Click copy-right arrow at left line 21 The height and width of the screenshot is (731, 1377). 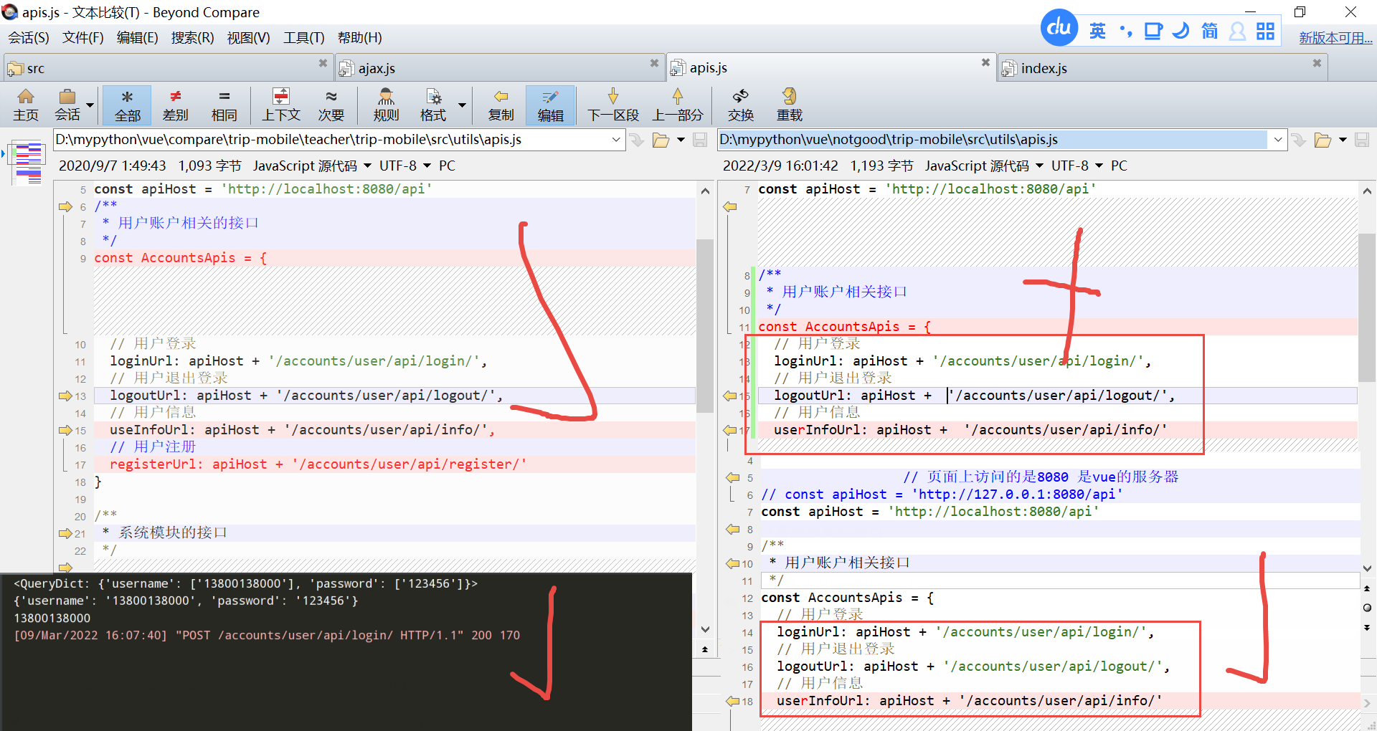click(x=65, y=533)
